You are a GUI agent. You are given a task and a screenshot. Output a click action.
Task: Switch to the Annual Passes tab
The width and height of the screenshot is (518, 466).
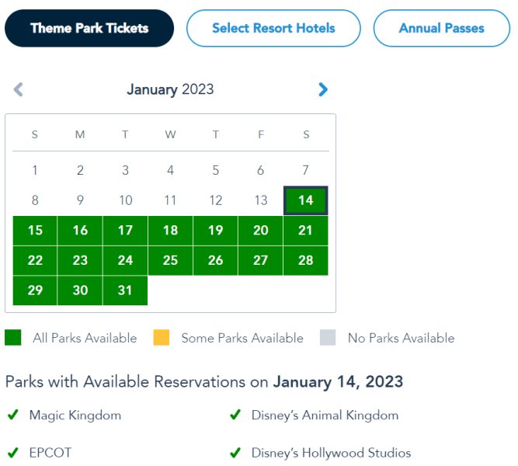tap(441, 29)
